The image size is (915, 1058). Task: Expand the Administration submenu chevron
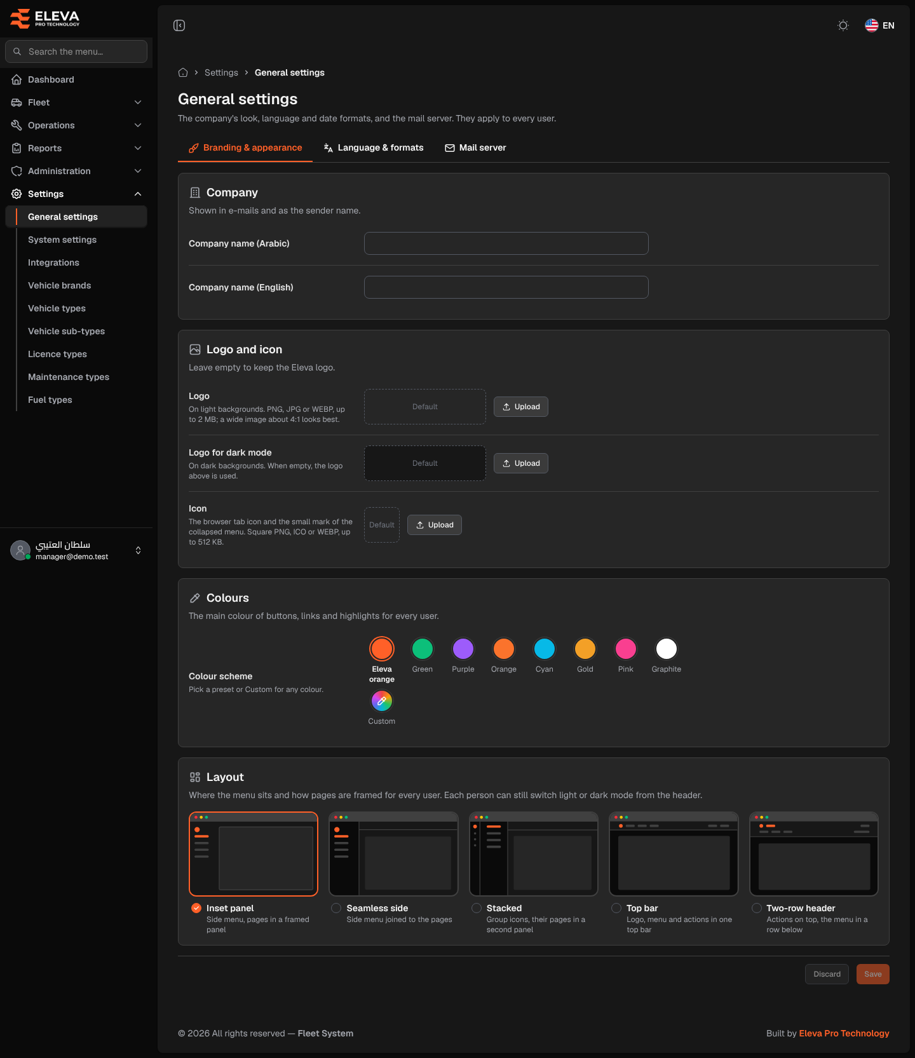pos(138,171)
